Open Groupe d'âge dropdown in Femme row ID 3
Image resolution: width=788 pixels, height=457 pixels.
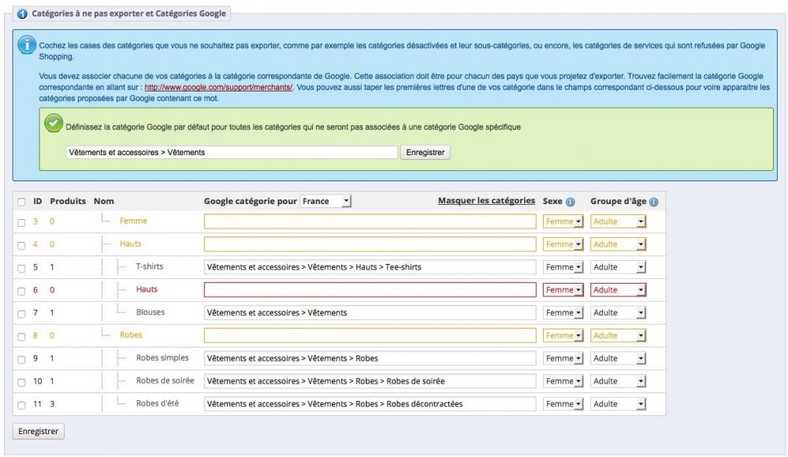click(618, 221)
